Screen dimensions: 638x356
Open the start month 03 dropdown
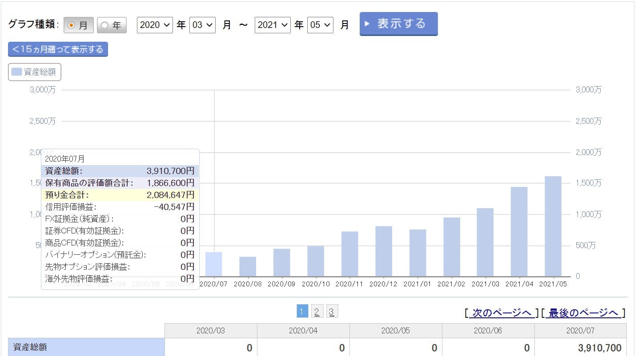(x=202, y=25)
